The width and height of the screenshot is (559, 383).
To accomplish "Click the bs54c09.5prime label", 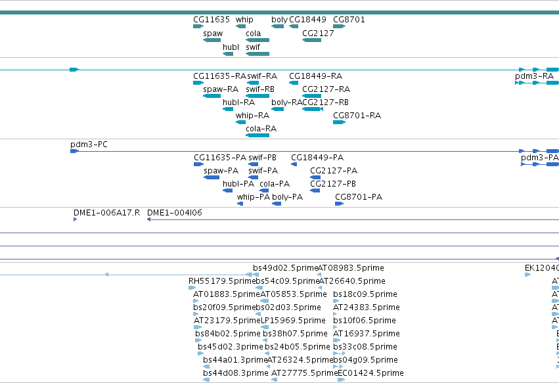I will point(287,281).
